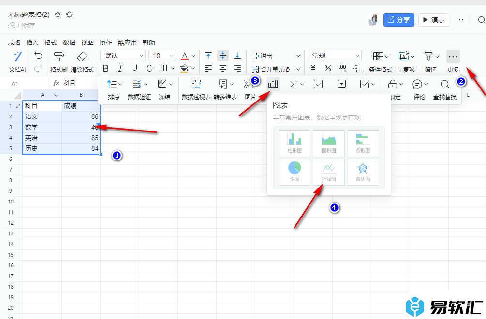Click the 清除格式 eraser tool
486x319 pixels.
point(82,62)
